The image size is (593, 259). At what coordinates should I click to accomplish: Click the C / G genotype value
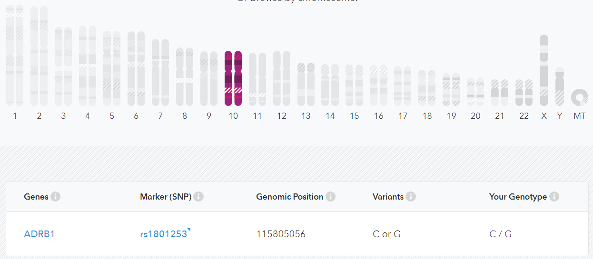coord(500,234)
